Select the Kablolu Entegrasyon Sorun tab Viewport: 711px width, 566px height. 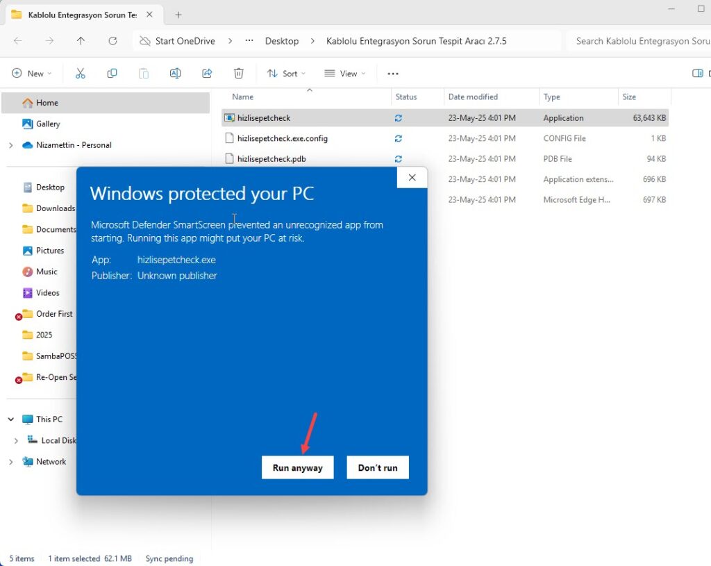pos(83,15)
